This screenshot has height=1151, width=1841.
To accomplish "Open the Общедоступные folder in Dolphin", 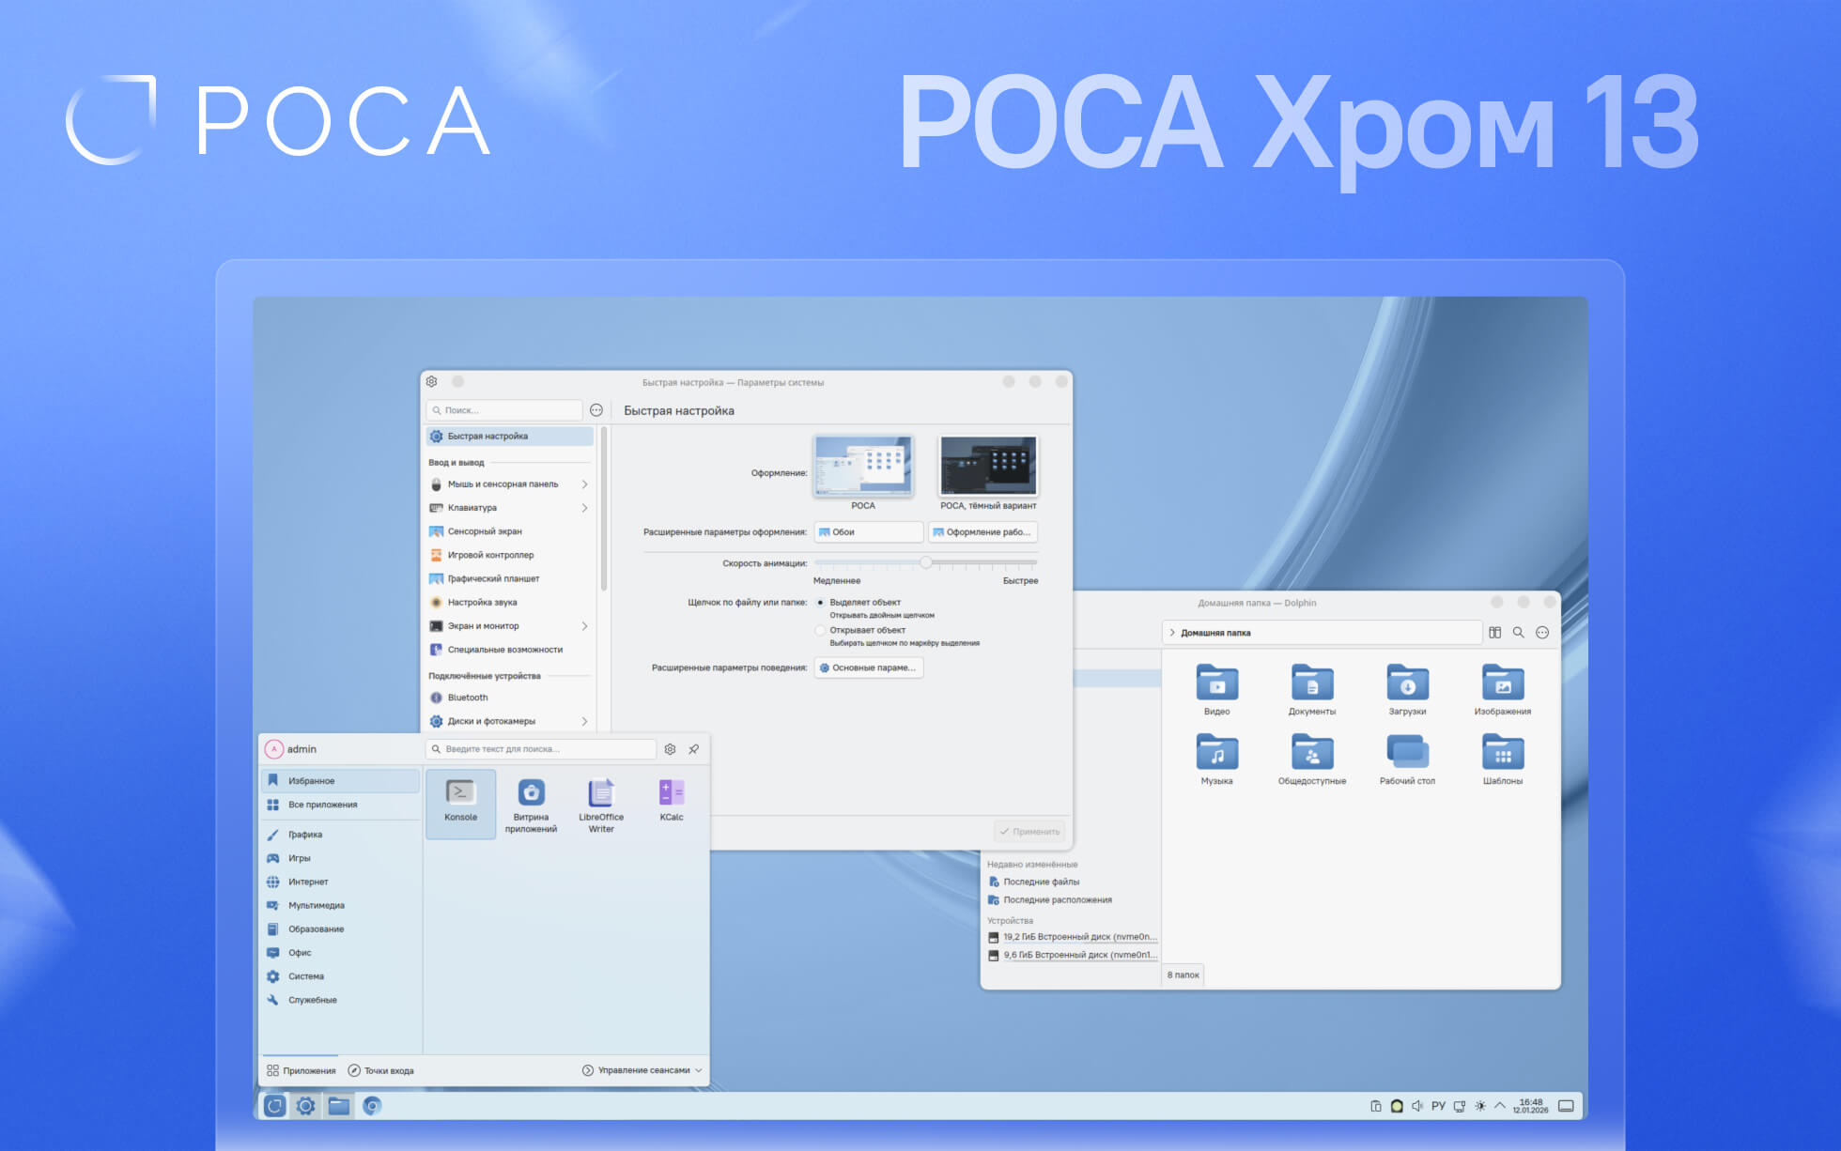I will click(1312, 760).
